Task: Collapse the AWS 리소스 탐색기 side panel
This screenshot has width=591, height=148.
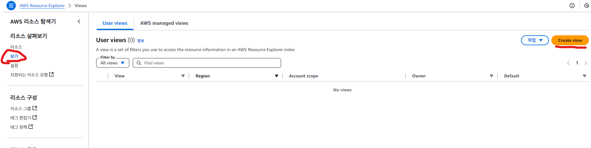Action: point(79,21)
